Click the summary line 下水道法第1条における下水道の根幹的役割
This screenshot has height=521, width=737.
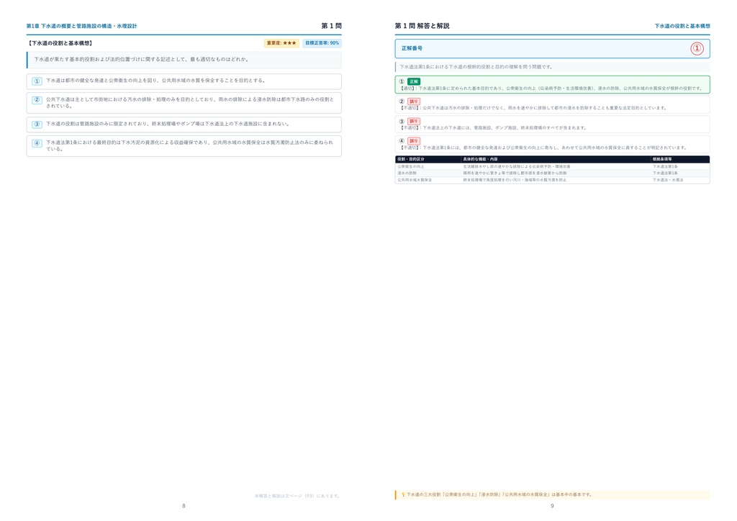[476, 67]
